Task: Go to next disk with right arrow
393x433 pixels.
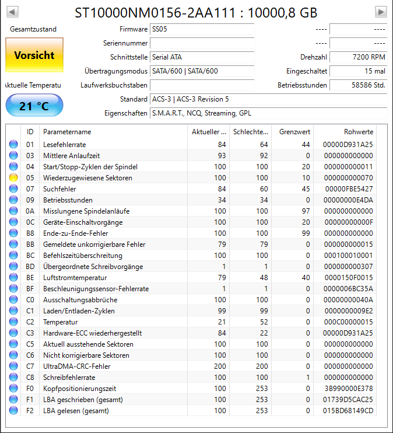Action: click(x=381, y=12)
